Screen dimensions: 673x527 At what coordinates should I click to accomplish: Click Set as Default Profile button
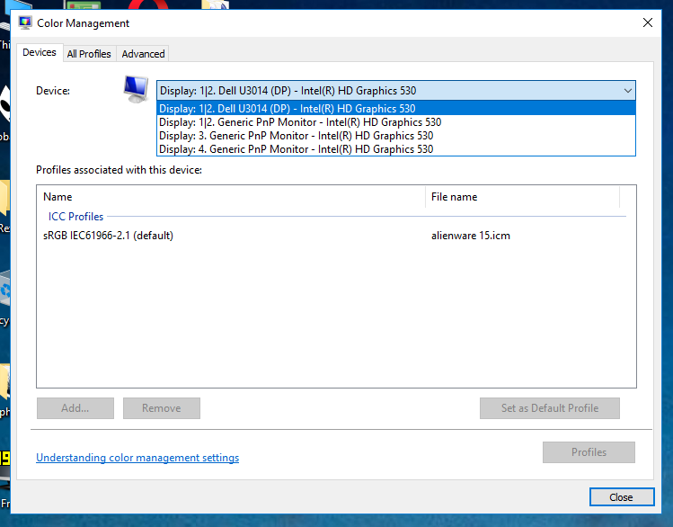click(x=549, y=408)
